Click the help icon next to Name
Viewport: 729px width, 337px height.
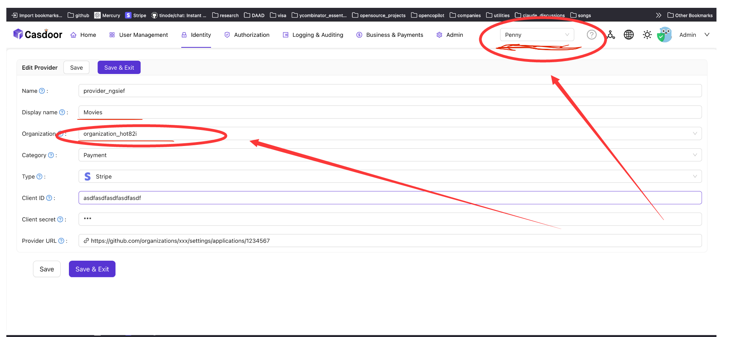tap(42, 91)
